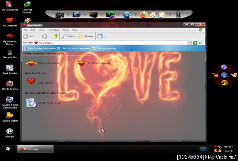Screen dimensions: 238x161
Task: Click the Go button next to address bar
Action: tap(197, 43)
